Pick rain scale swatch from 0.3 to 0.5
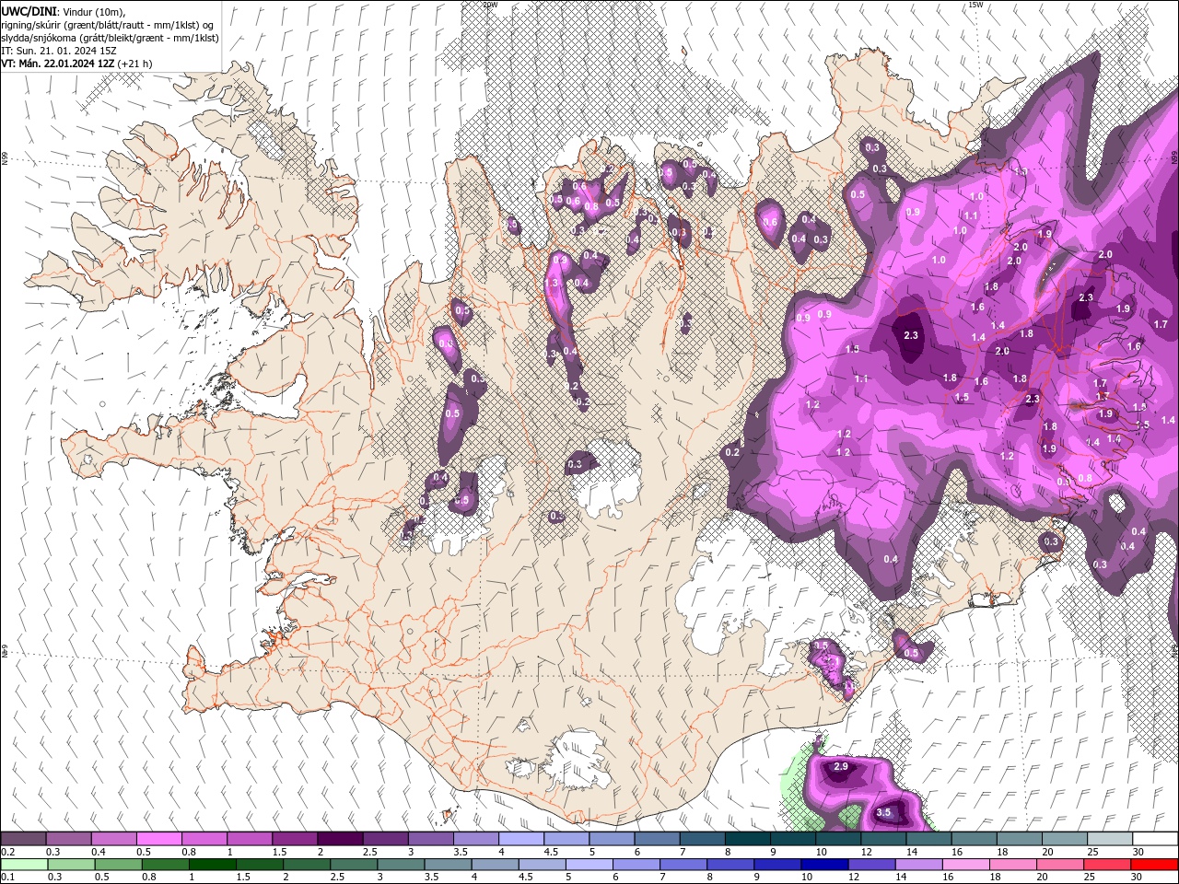1179x884 pixels. coord(71,864)
